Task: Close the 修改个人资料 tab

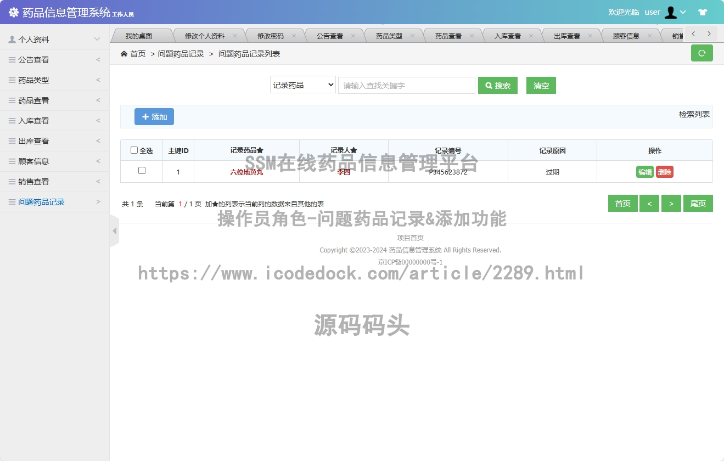Action: click(x=234, y=36)
